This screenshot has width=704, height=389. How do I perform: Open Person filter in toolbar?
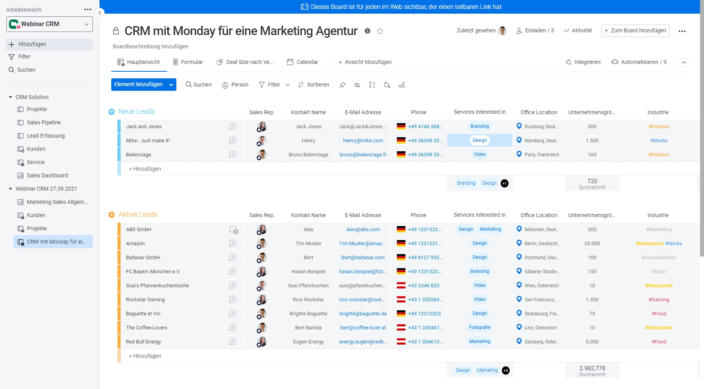click(235, 85)
